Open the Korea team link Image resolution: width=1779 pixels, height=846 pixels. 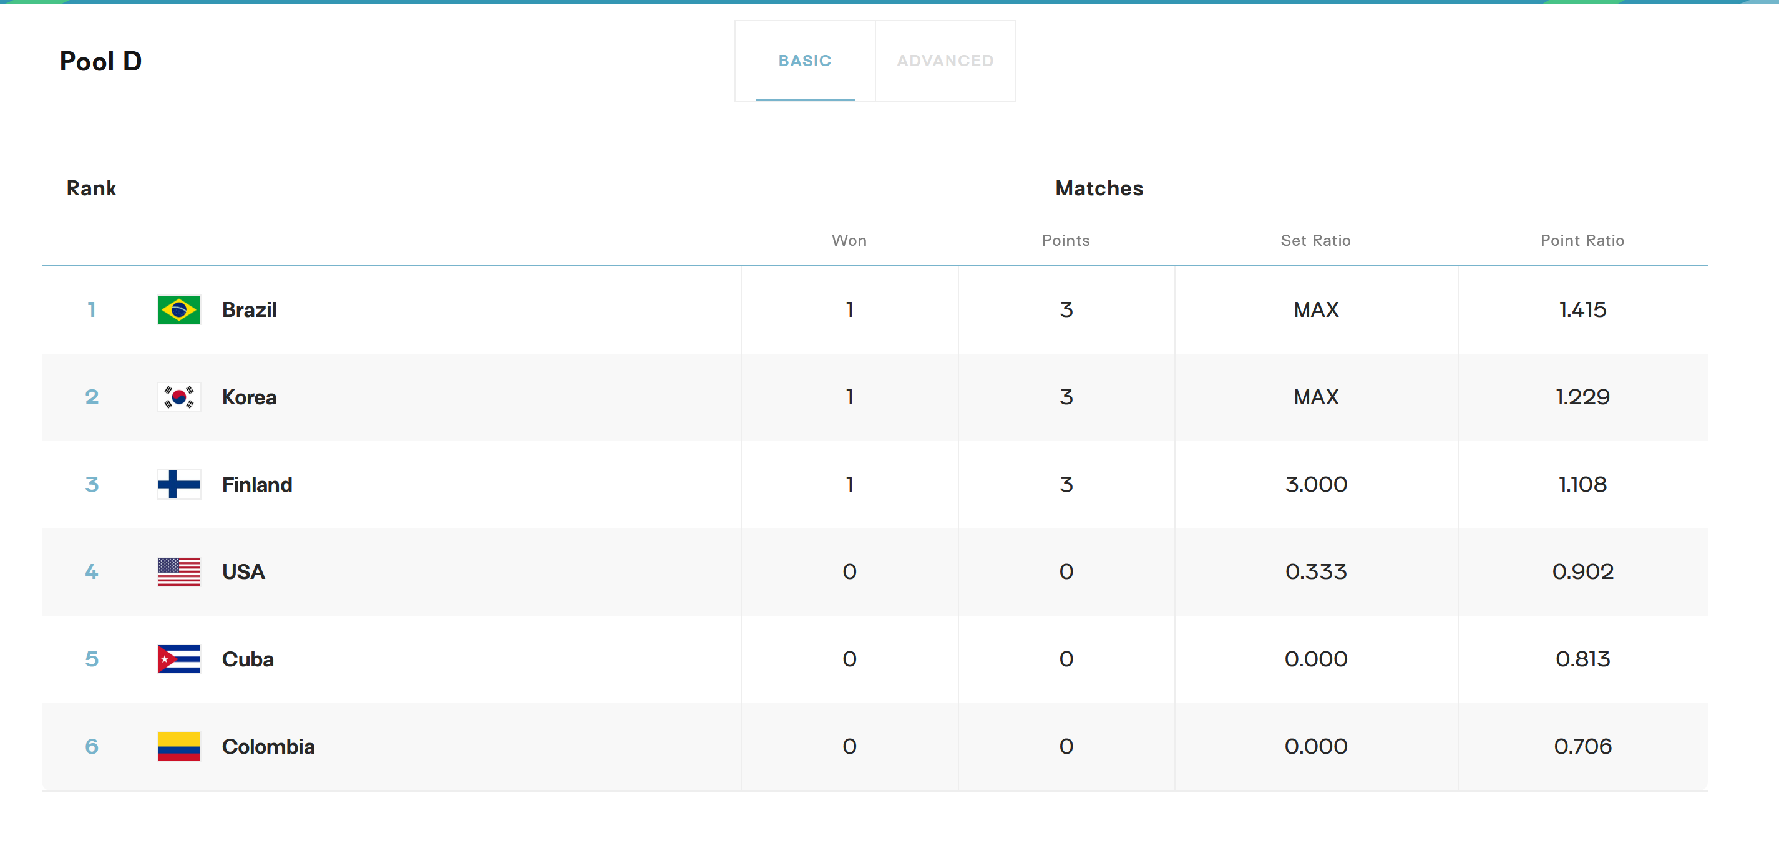click(250, 397)
